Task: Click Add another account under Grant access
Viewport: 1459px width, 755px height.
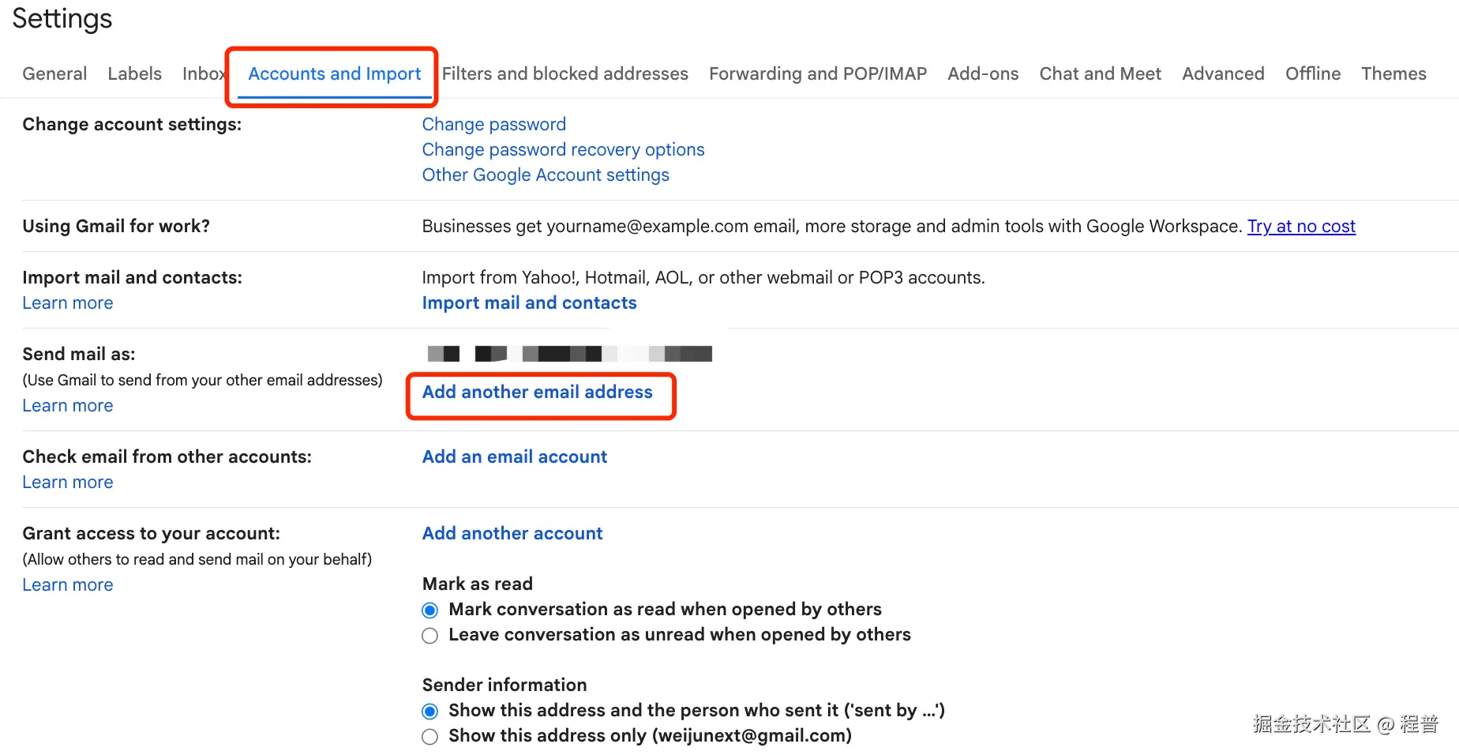Action: tap(512, 533)
